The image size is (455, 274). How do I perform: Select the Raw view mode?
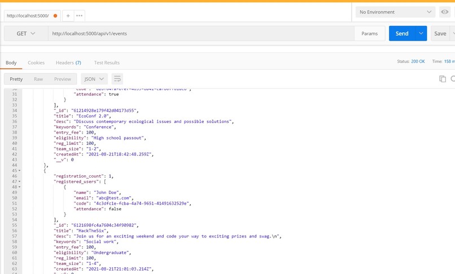pos(38,79)
